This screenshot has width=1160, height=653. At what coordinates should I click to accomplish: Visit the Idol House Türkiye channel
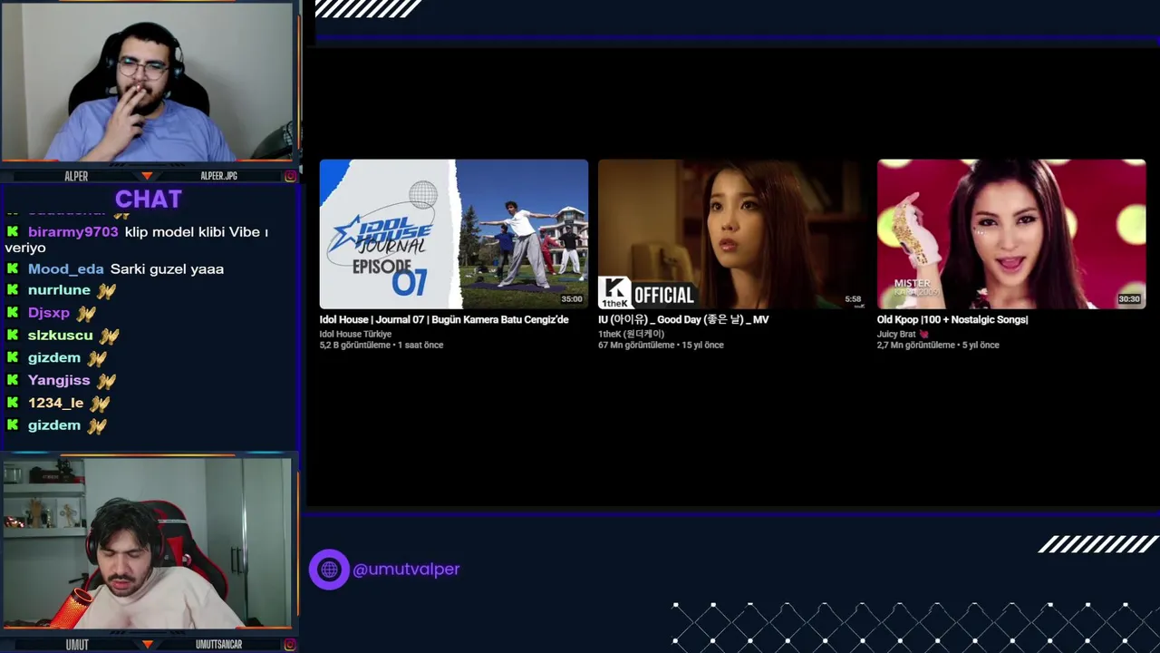355,334
